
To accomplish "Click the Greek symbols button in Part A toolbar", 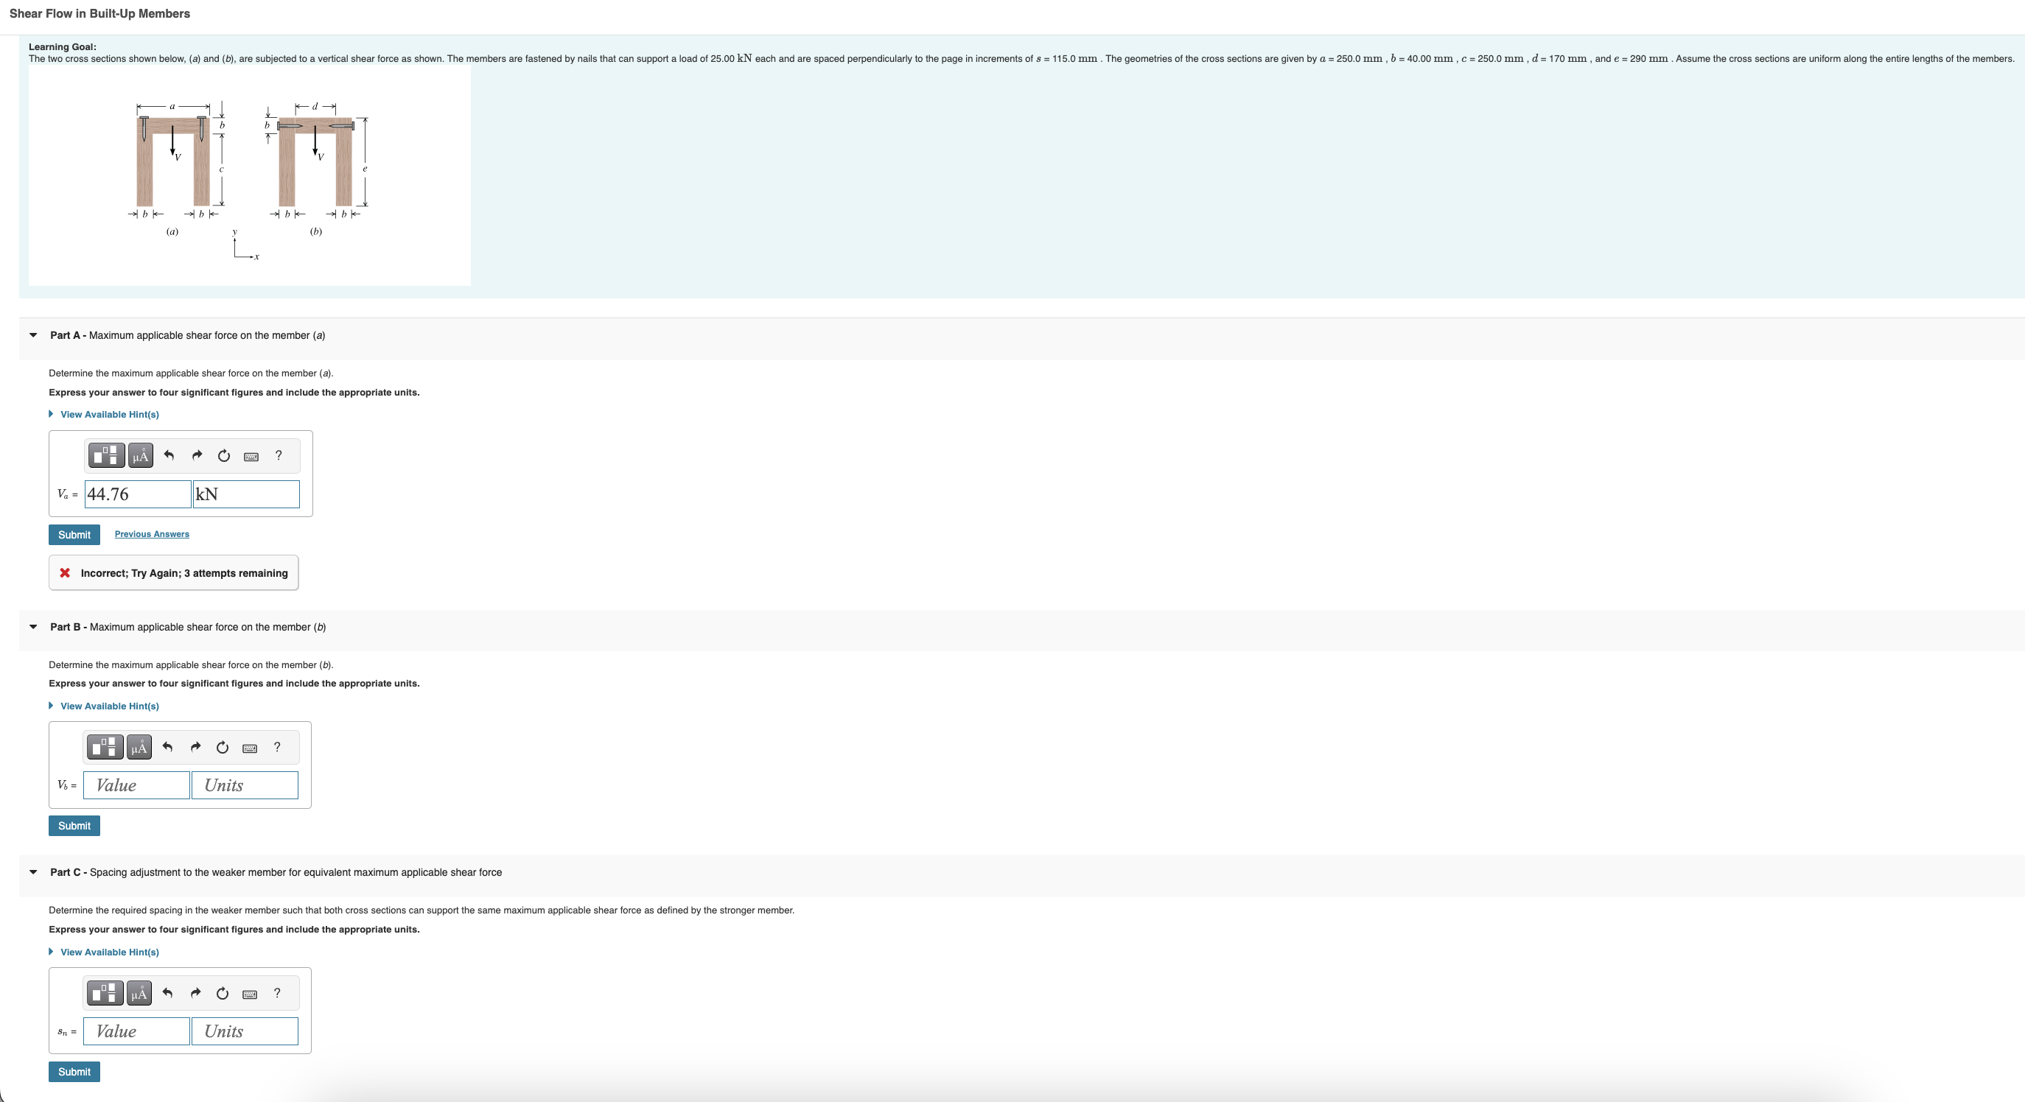I will click(140, 455).
